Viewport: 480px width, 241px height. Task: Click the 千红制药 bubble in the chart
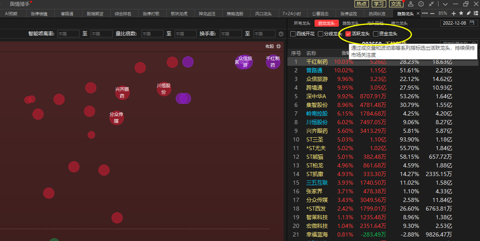pos(273,61)
